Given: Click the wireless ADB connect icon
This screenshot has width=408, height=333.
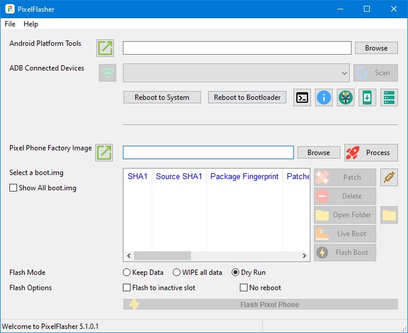Looking at the screenshot, I should click(x=108, y=73).
